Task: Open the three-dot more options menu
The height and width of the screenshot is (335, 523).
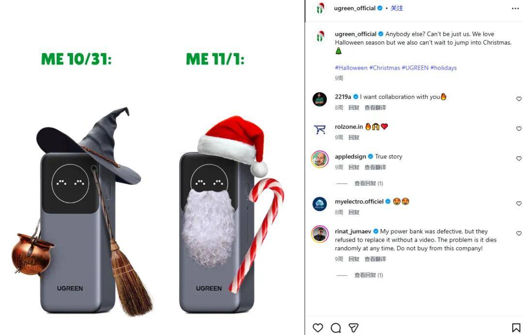Action: coord(515,9)
